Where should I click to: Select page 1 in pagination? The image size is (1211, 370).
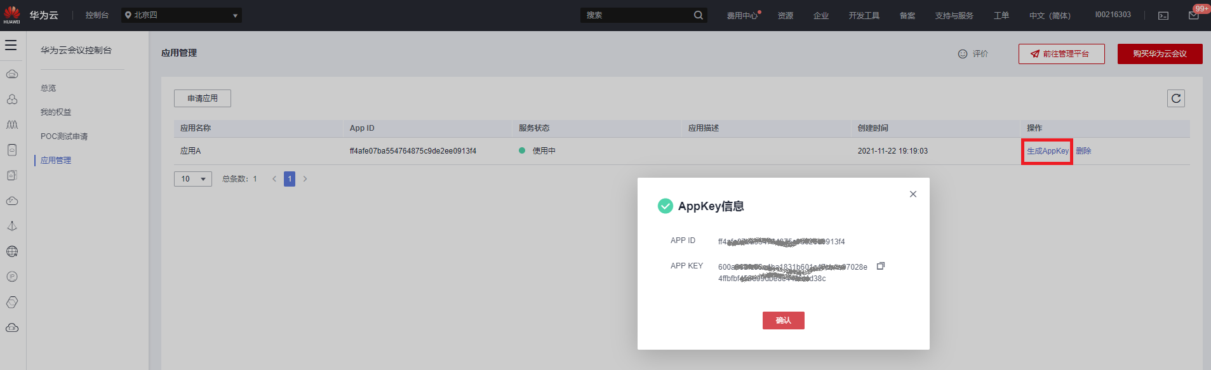[290, 179]
